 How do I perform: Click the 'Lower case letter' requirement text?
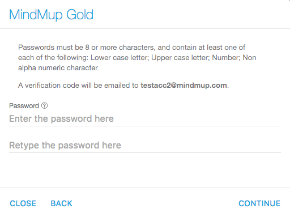(120, 58)
